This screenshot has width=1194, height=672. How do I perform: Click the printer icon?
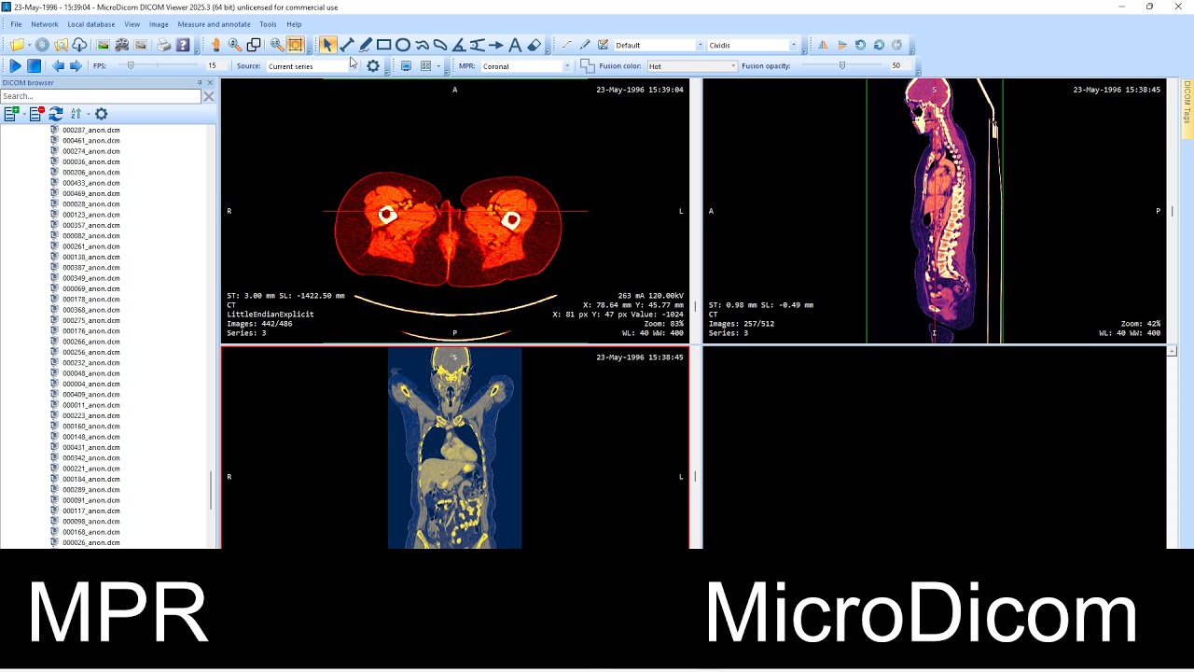tap(164, 45)
